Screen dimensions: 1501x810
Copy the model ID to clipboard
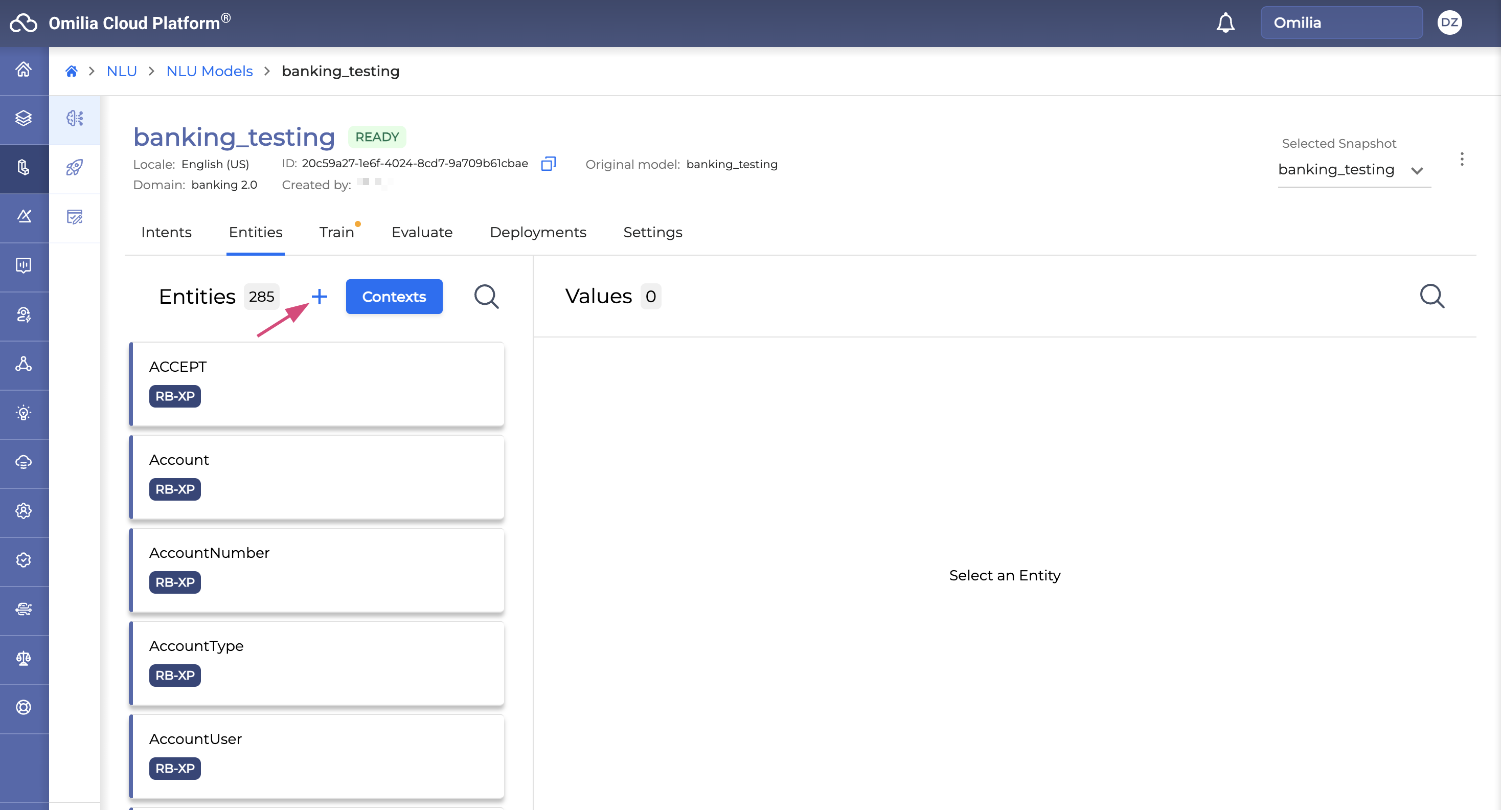pyautogui.click(x=548, y=164)
